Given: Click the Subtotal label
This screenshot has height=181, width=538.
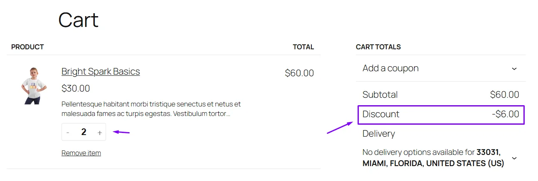Looking at the screenshot, I should click(x=380, y=94).
